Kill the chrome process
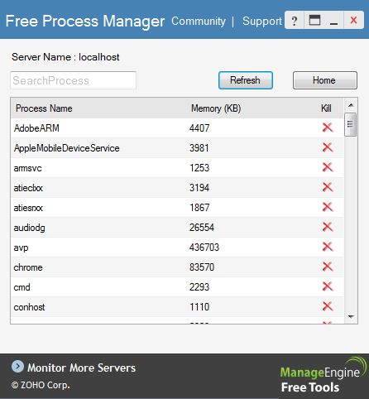This screenshot has width=369, height=399. click(x=328, y=267)
